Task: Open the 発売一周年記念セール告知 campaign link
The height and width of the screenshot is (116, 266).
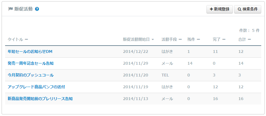Action: tap(31, 63)
